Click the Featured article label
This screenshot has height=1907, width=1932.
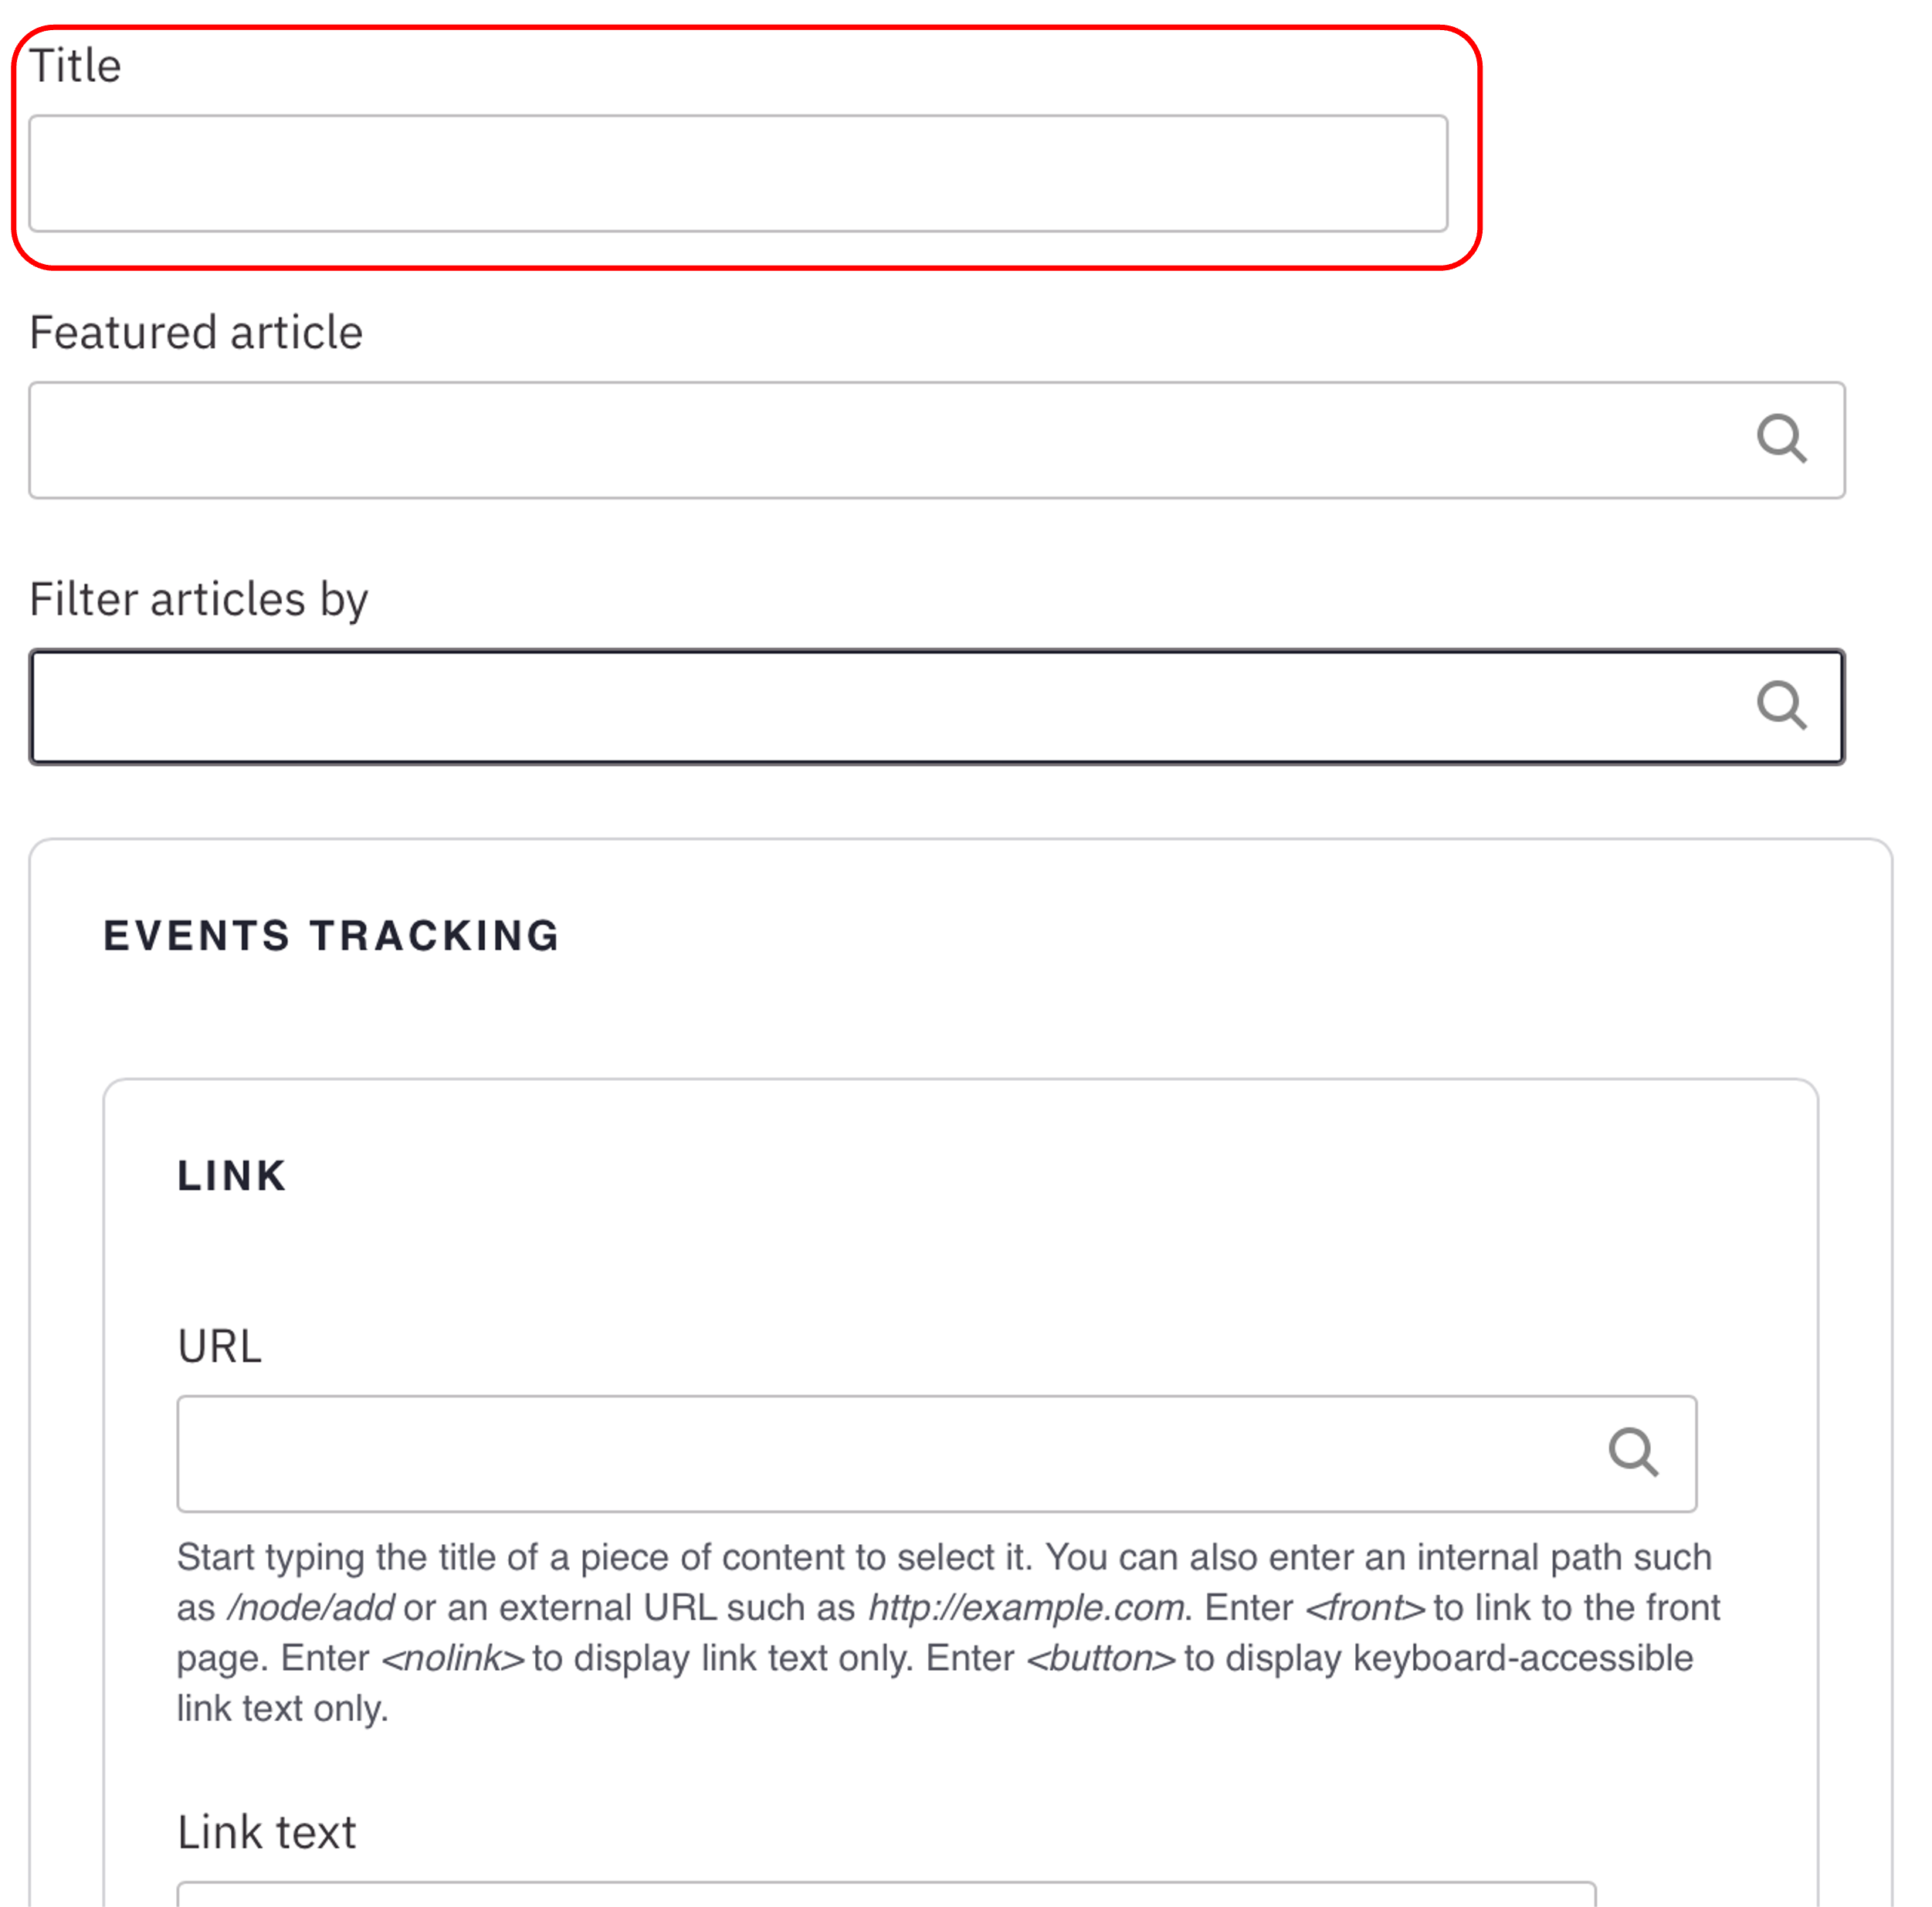point(196,332)
